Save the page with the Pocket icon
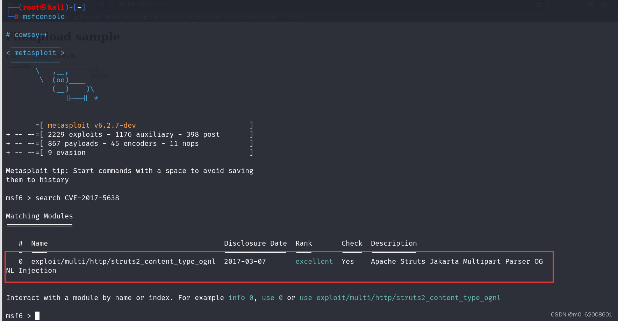The image size is (618, 321). pos(591,4)
